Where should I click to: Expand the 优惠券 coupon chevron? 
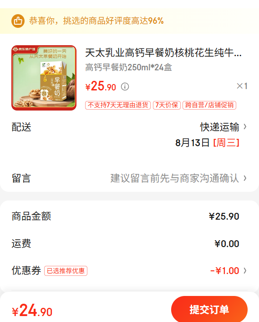click(x=245, y=271)
